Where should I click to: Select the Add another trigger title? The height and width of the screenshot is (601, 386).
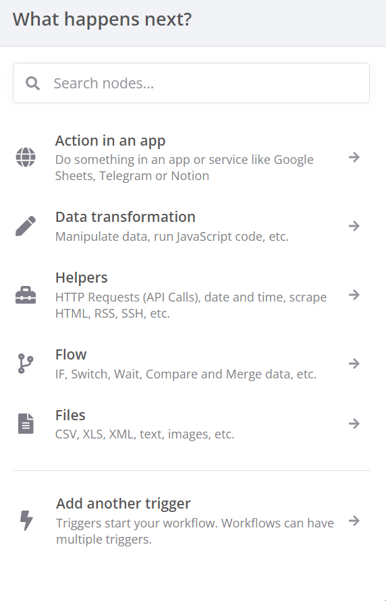coord(123,504)
